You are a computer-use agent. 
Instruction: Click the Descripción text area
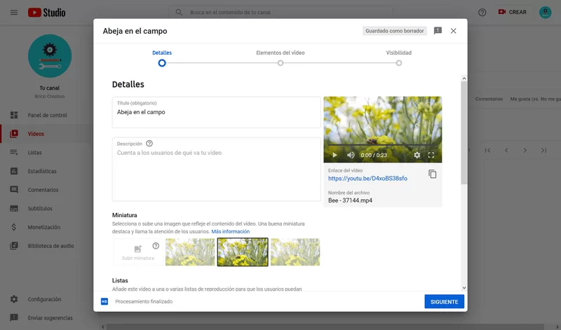point(217,169)
